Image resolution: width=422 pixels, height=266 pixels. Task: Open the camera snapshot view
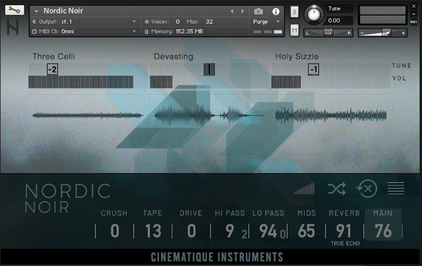pyautogui.click(x=258, y=11)
